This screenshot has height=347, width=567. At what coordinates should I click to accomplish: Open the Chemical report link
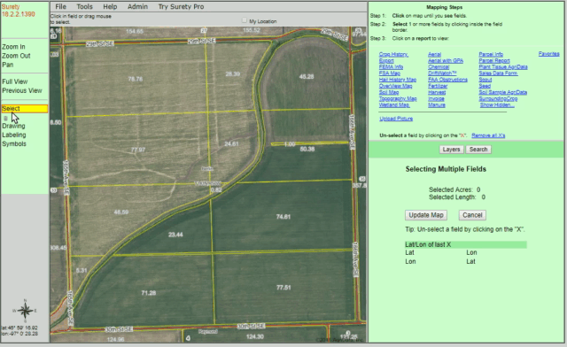pyautogui.click(x=439, y=67)
